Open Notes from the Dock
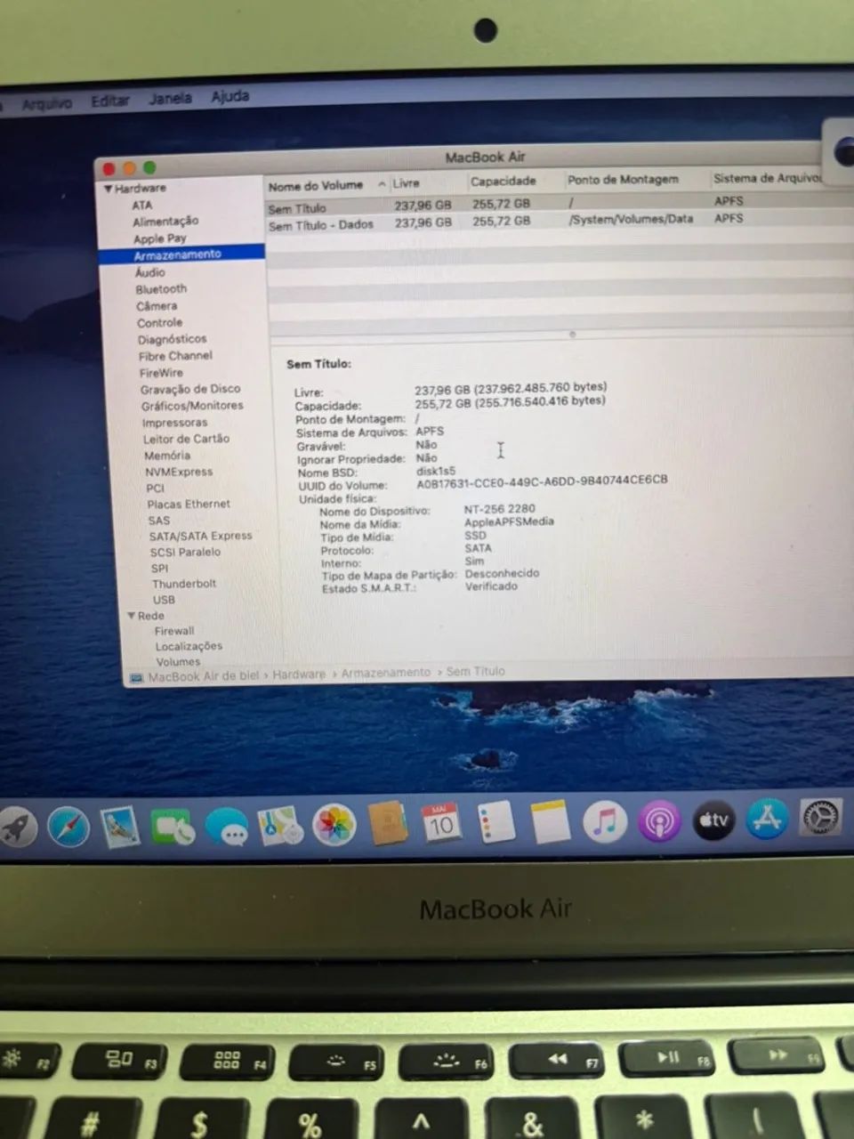 click(x=550, y=821)
